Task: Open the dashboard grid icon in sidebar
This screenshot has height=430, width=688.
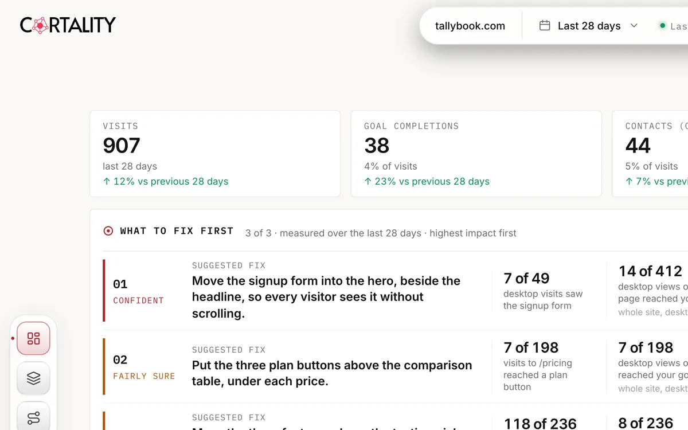Action: pyautogui.click(x=33, y=338)
